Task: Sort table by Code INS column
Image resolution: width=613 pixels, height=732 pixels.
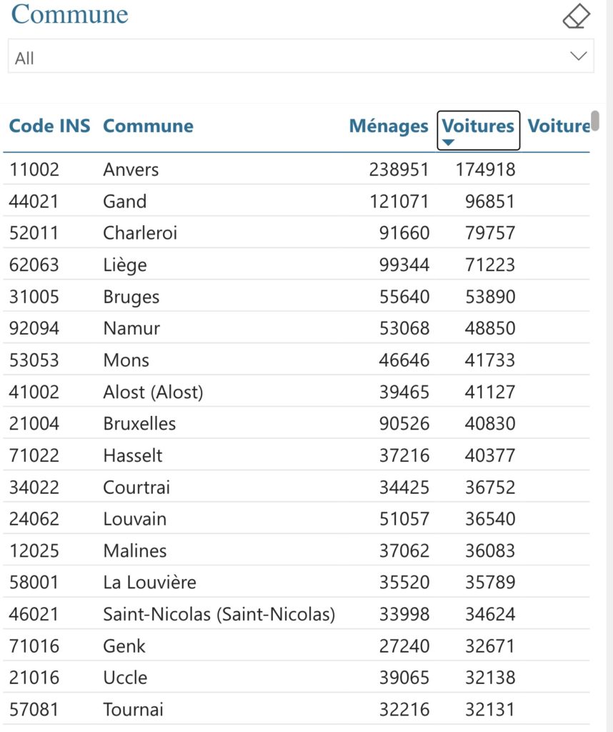Action: [x=49, y=127]
